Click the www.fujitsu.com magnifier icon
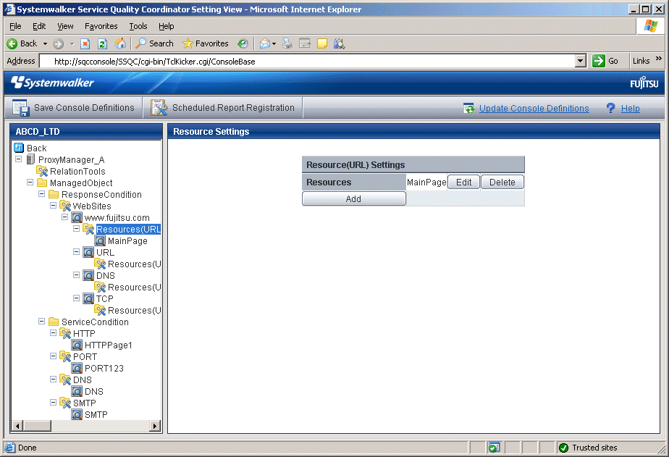The height and width of the screenshot is (457, 669). tap(77, 217)
